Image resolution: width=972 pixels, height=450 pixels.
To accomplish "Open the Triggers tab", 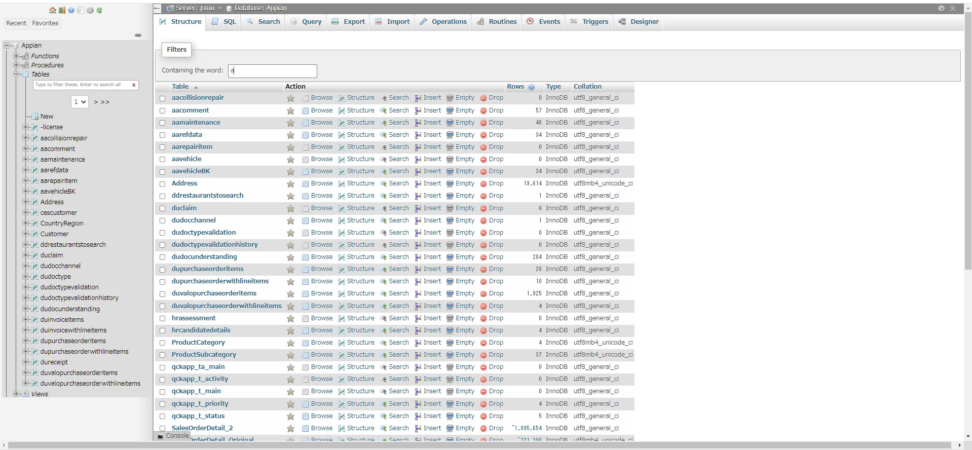I will [x=589, y=22].
